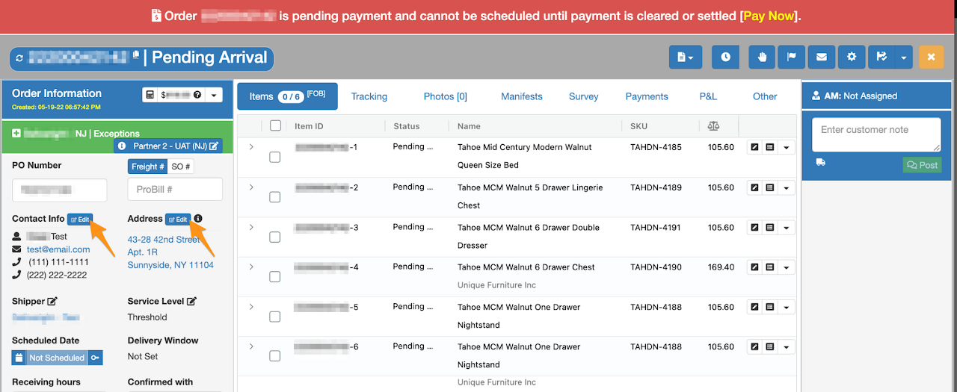Toggle the select-all items header checkbox
Image resolution: width=957 pixels, height=392 pixels.
(x=275, y=125)
